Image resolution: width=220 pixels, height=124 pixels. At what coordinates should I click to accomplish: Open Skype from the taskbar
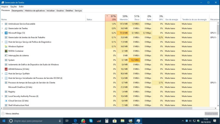[x=91, y=121]
